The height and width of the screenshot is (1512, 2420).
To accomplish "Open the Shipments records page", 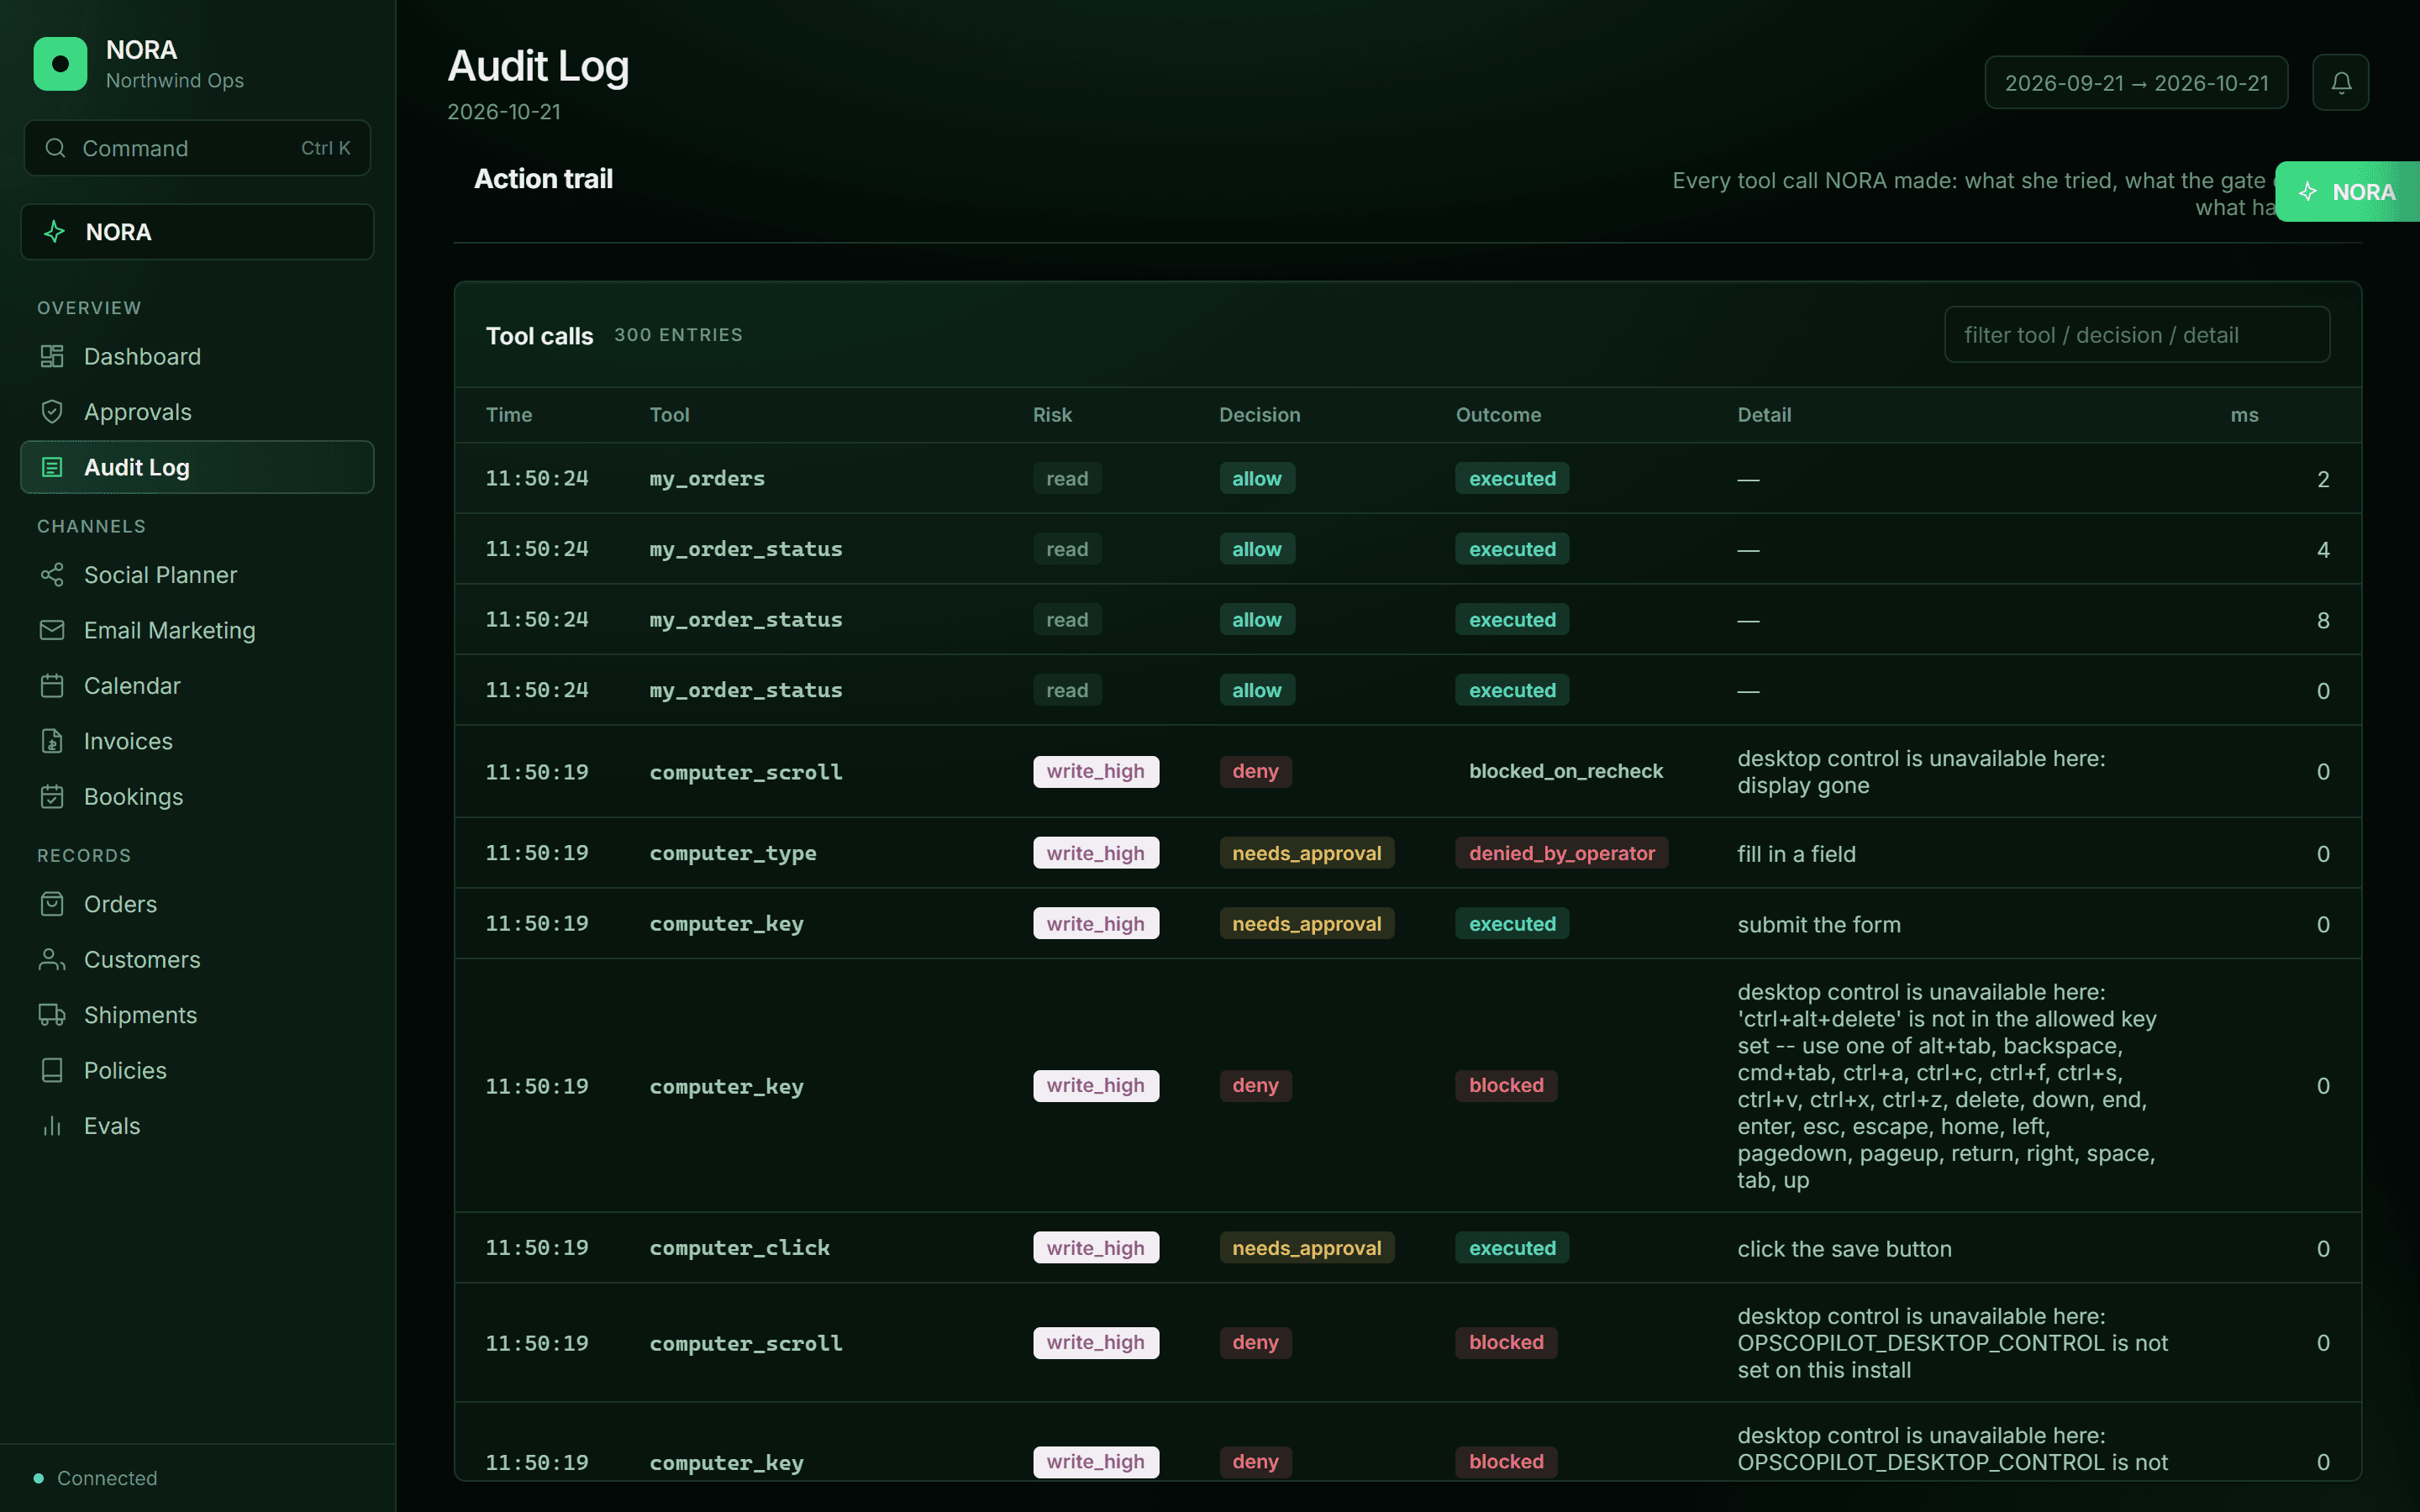I will coord(197,1015).
